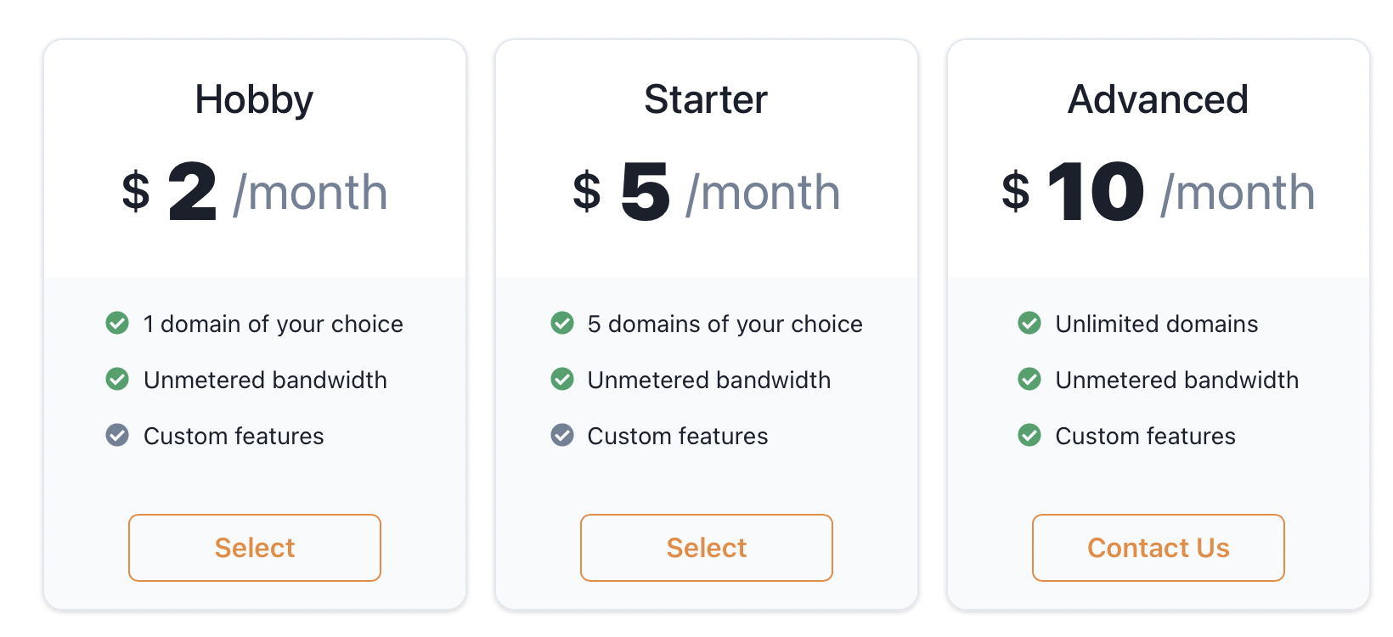Click the Starter plan title

(x=707, y=99)
